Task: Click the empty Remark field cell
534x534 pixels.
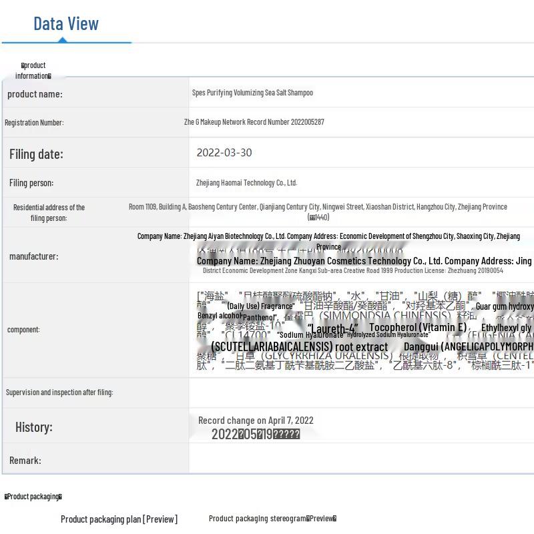Action: 360,460
